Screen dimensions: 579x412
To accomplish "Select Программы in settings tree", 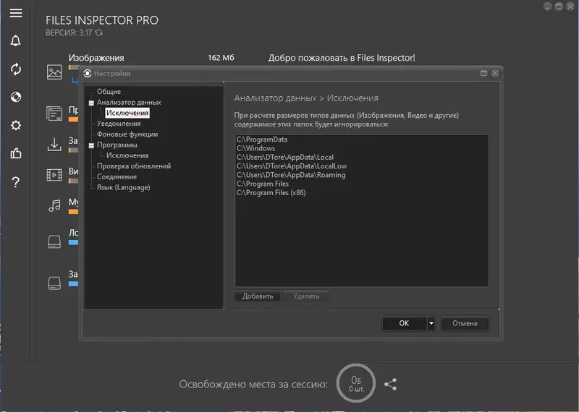I will tap(117, 145).
